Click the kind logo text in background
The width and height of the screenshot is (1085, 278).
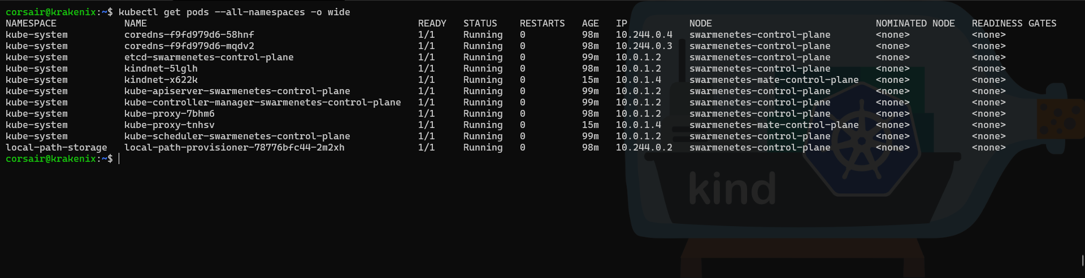[732, 189]
